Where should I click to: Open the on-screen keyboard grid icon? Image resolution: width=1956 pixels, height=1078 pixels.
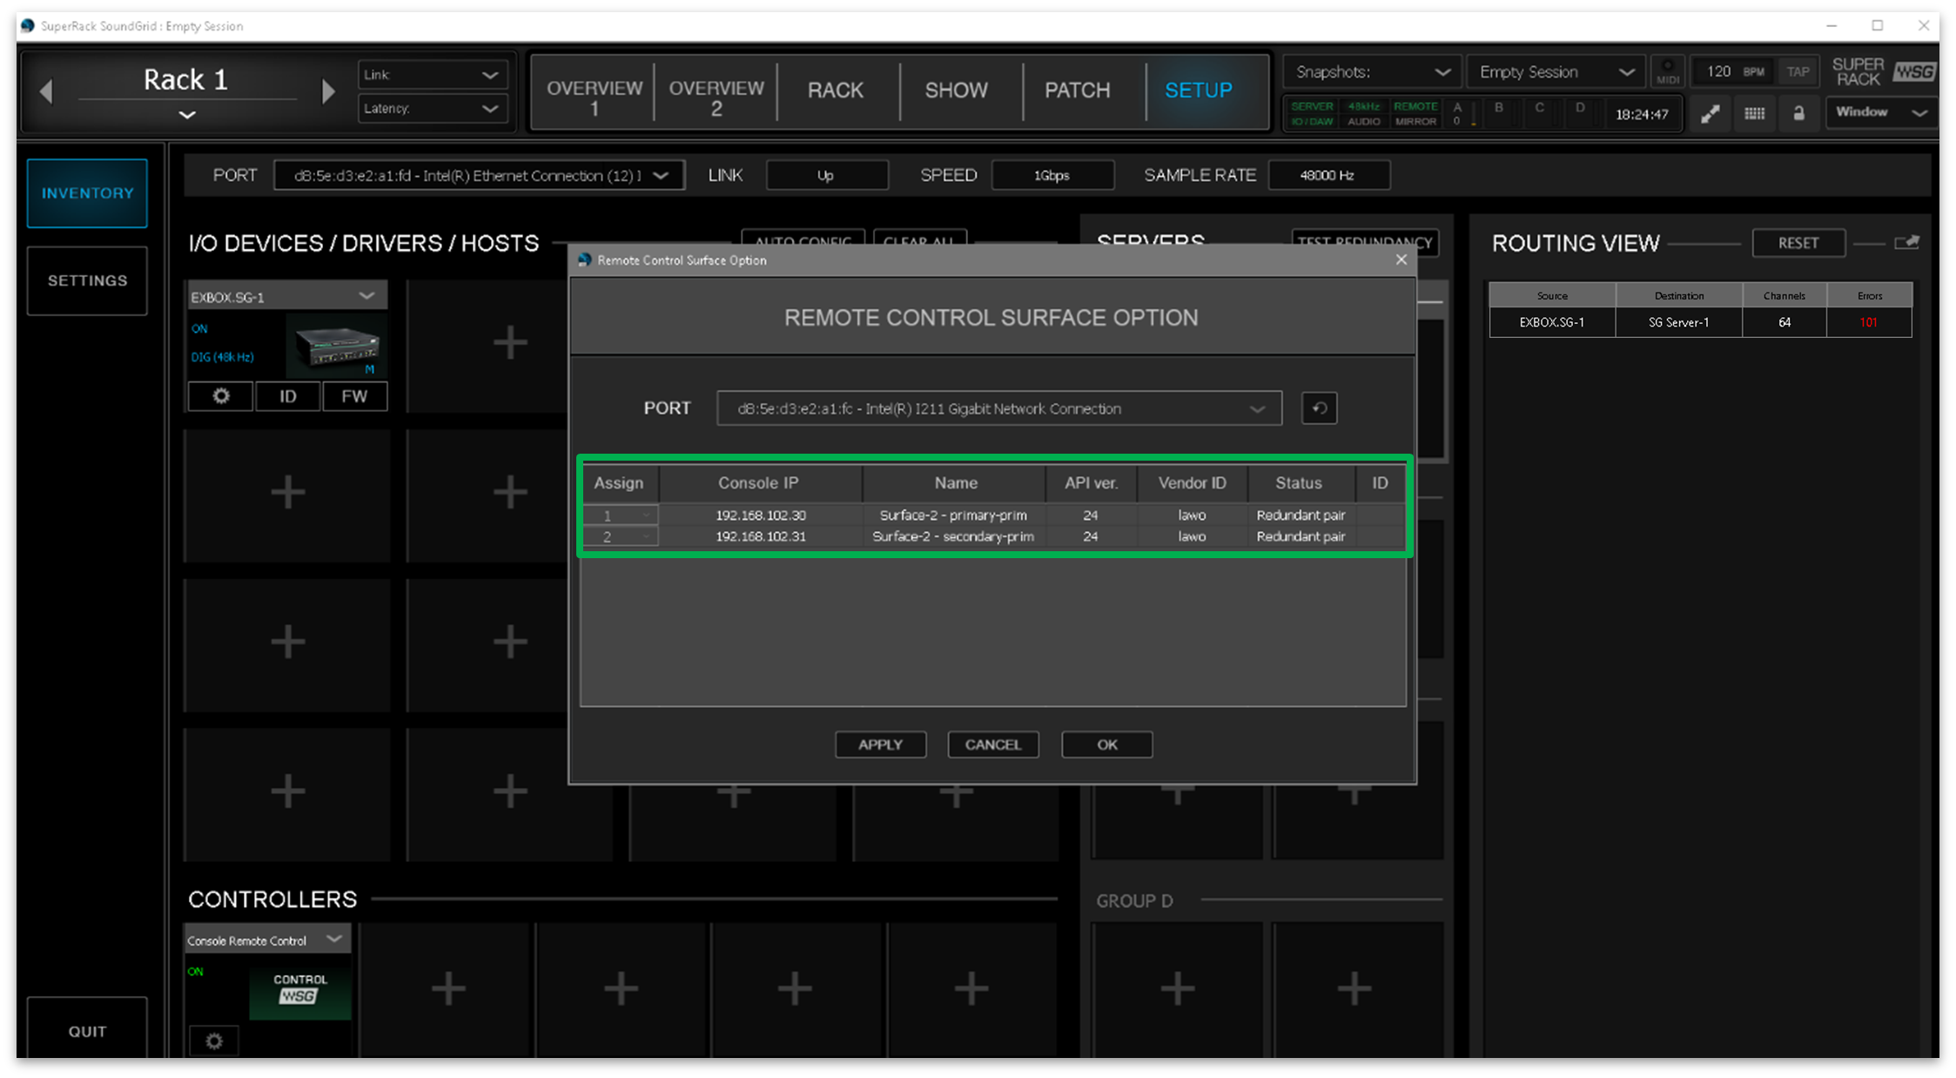click(1754, 114)
